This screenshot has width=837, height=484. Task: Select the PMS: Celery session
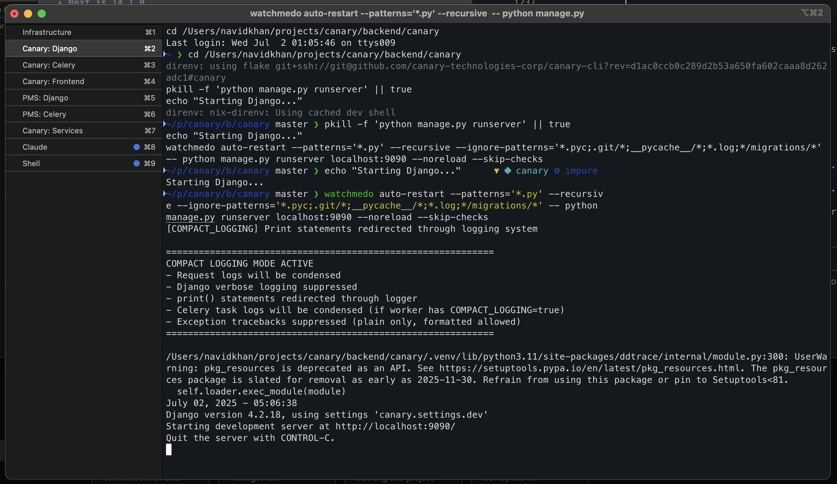point(44,114)
